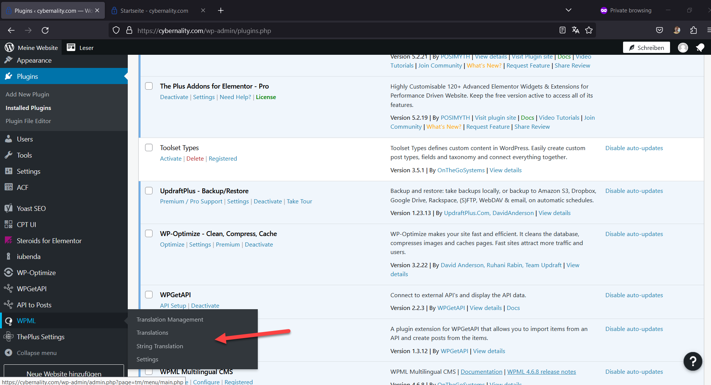The image size is (711, 385).
Task: Open WPML 4.6.8 release notes
Action: 542,372
